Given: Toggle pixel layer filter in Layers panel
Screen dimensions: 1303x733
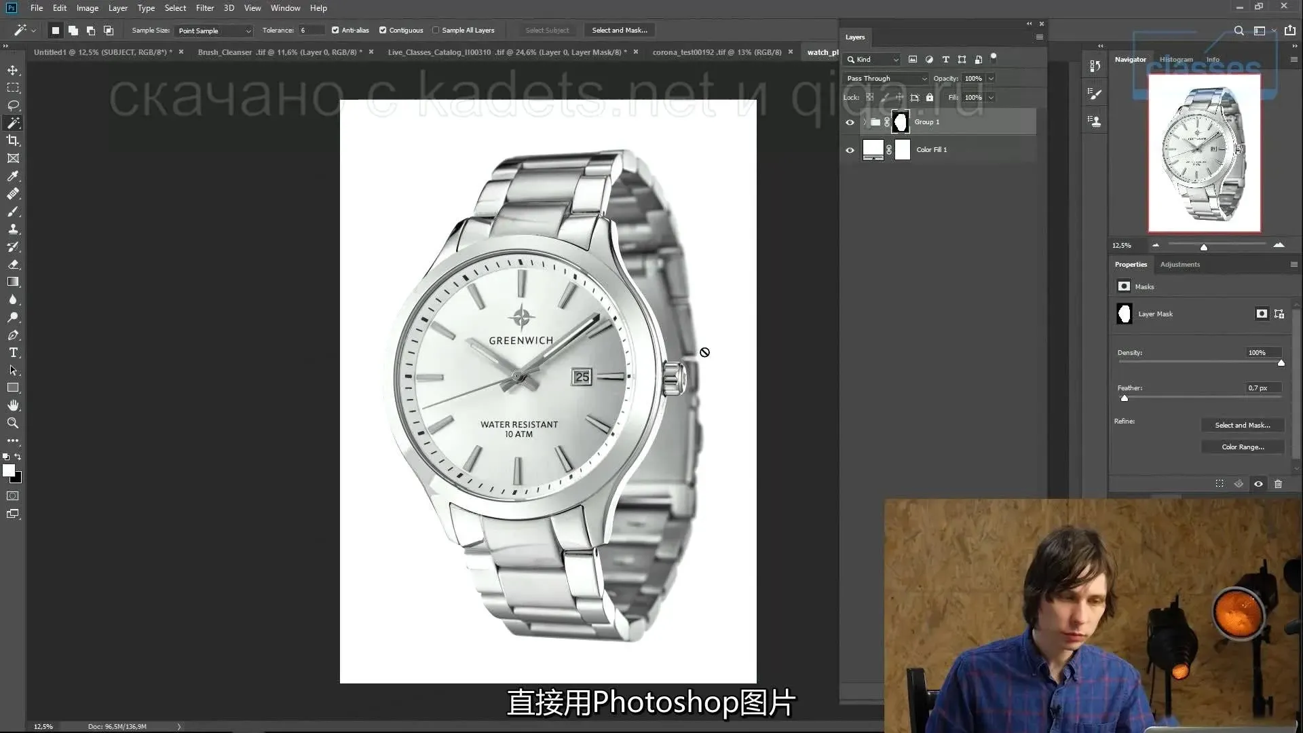Looking at the screenshot, I should 913,59.
